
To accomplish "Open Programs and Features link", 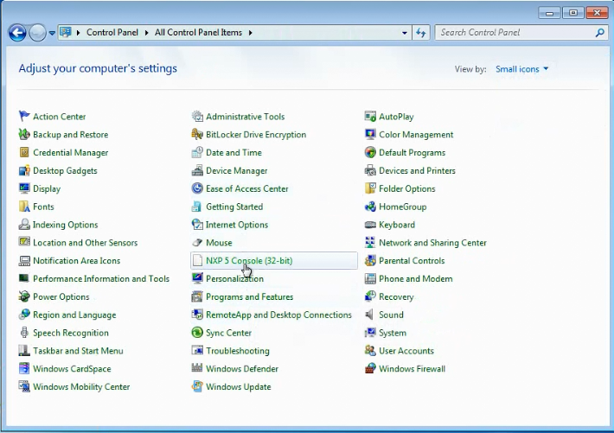I will [x=249, y=296].
